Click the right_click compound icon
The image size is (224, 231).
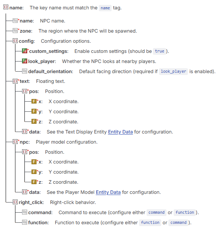[15, 202]
